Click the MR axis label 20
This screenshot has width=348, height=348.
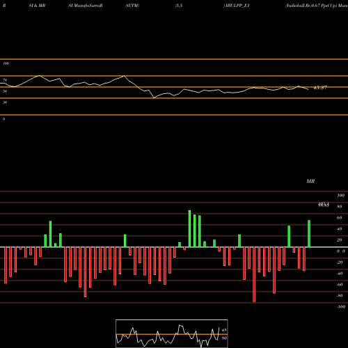click(339, 240)
